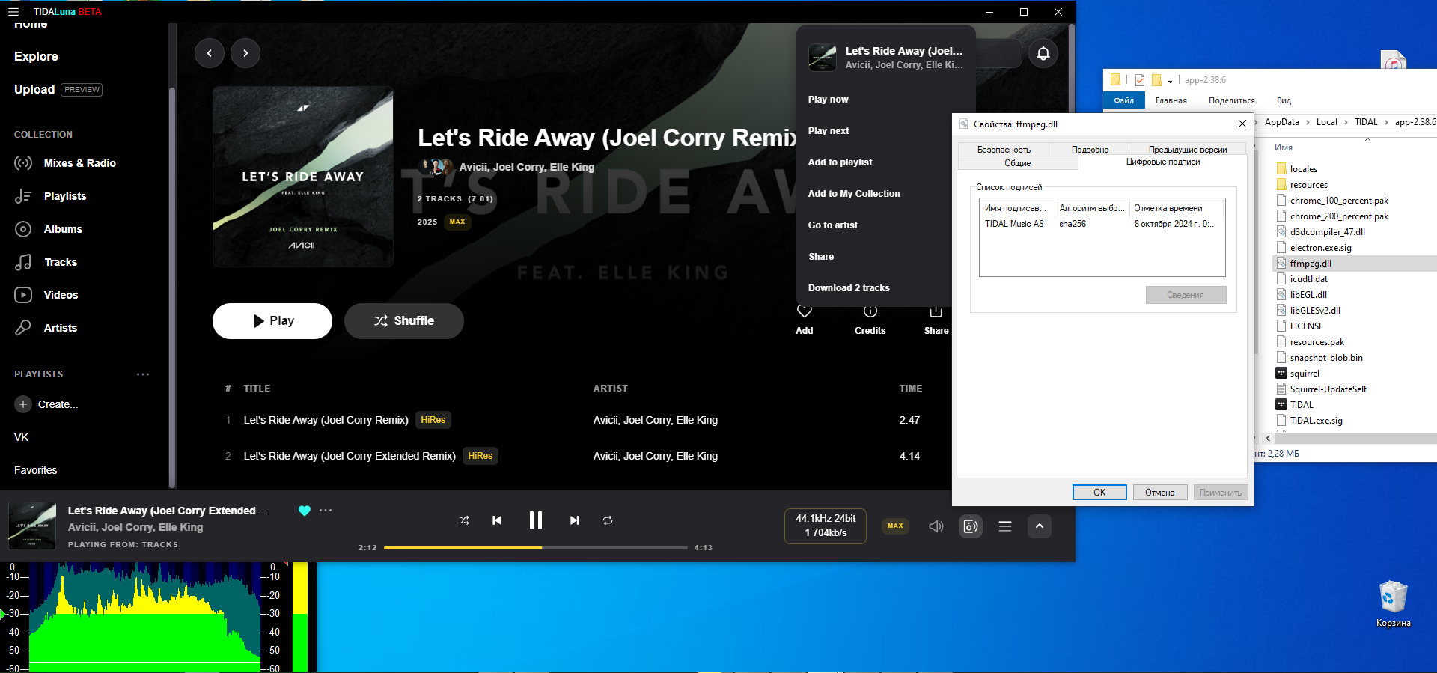Unlike the track with the heart icon

(304, 511)
